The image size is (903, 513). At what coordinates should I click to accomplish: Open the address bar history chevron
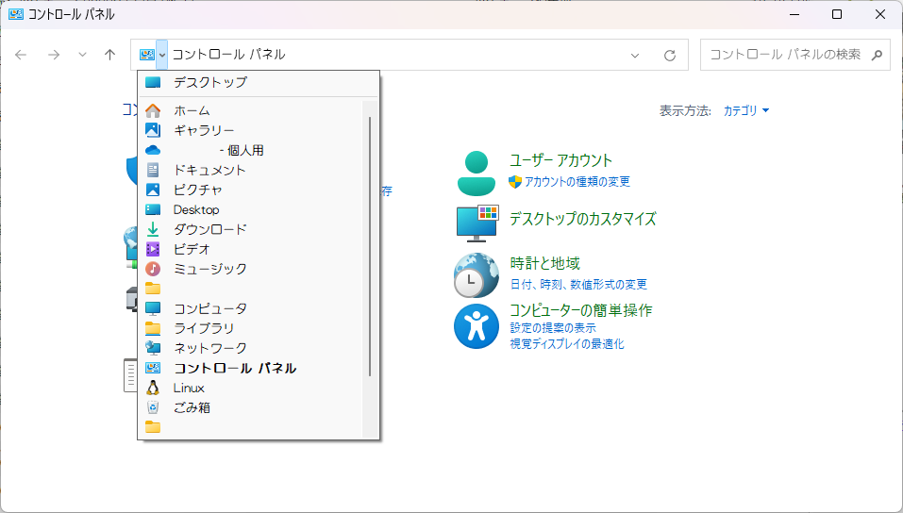[635, 55]
